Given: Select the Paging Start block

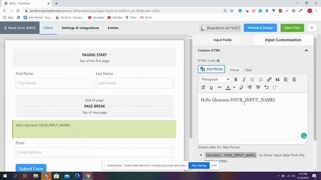Looking at the screenshot, I should click(x=94, y=57).
